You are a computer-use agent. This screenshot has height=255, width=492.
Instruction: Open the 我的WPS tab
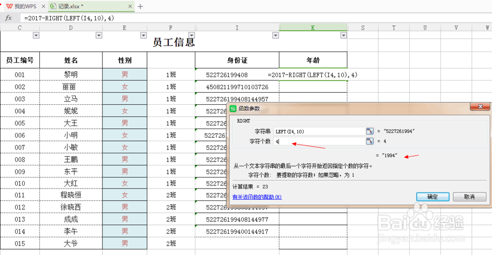pyautogui.click(x=21, y=6)
